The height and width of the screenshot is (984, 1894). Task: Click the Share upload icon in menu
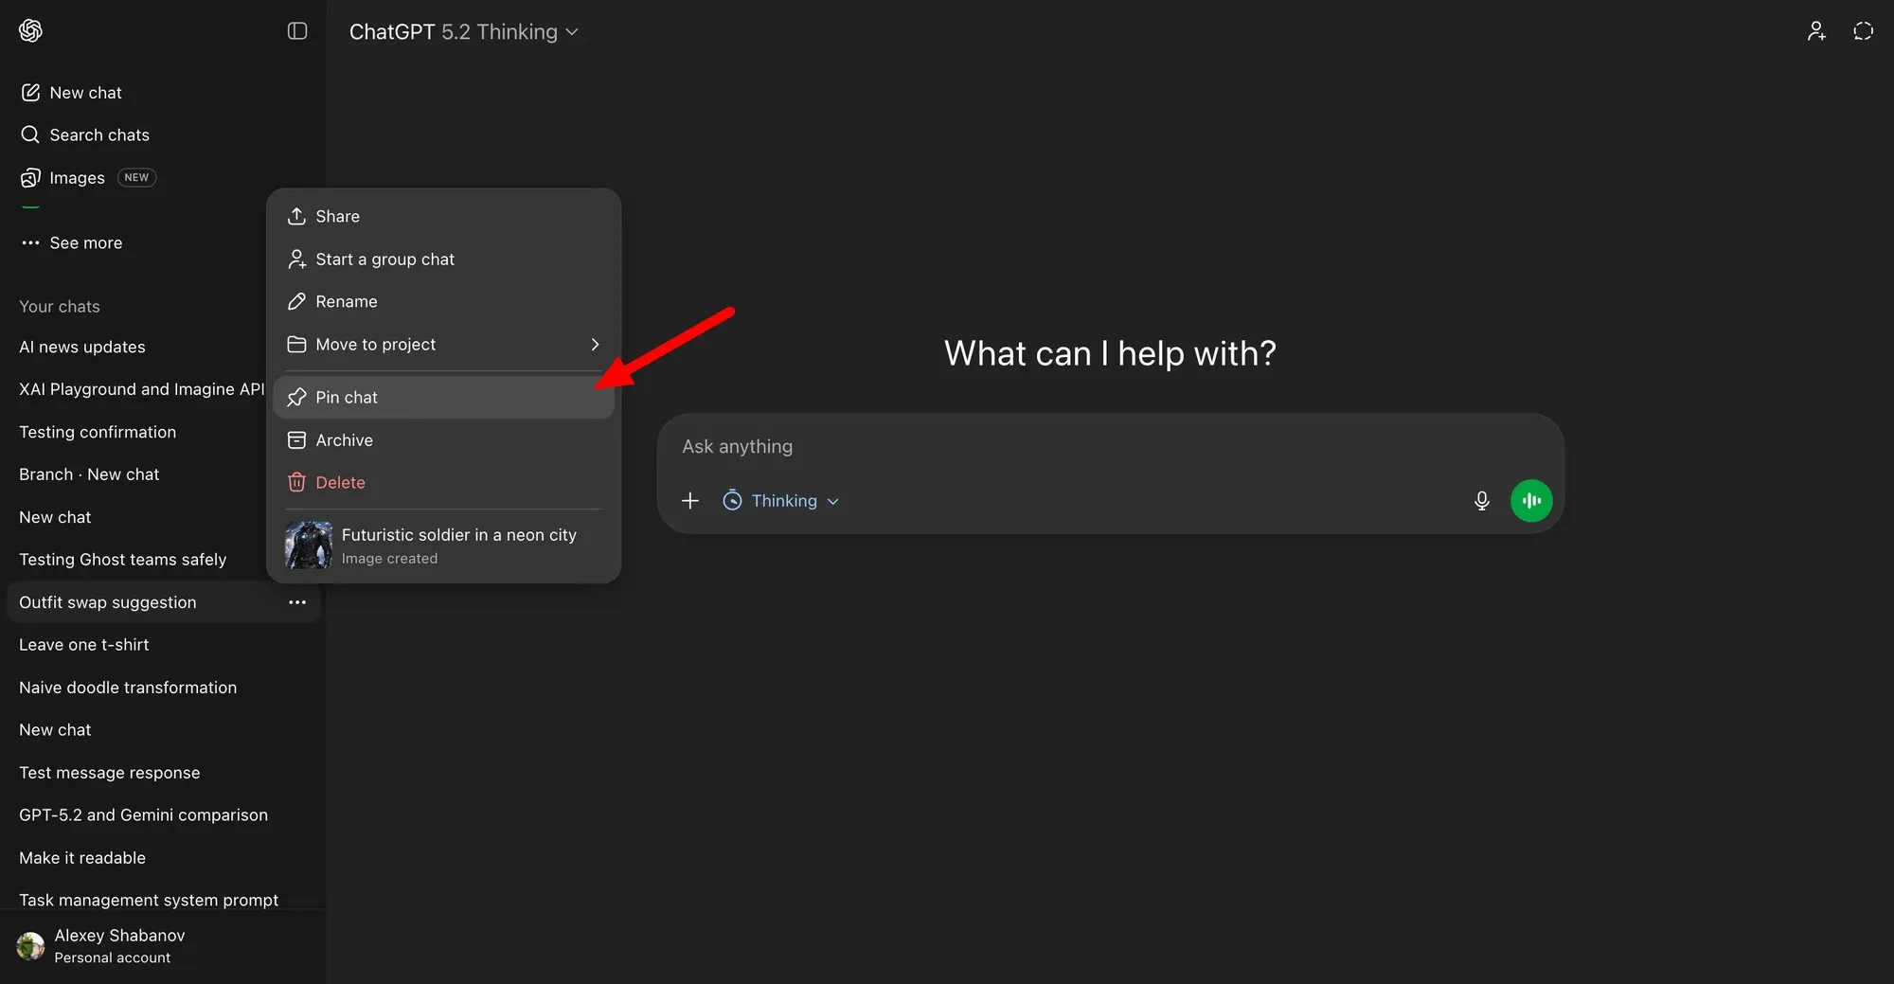pyautogui.click(x=296, y=217)
